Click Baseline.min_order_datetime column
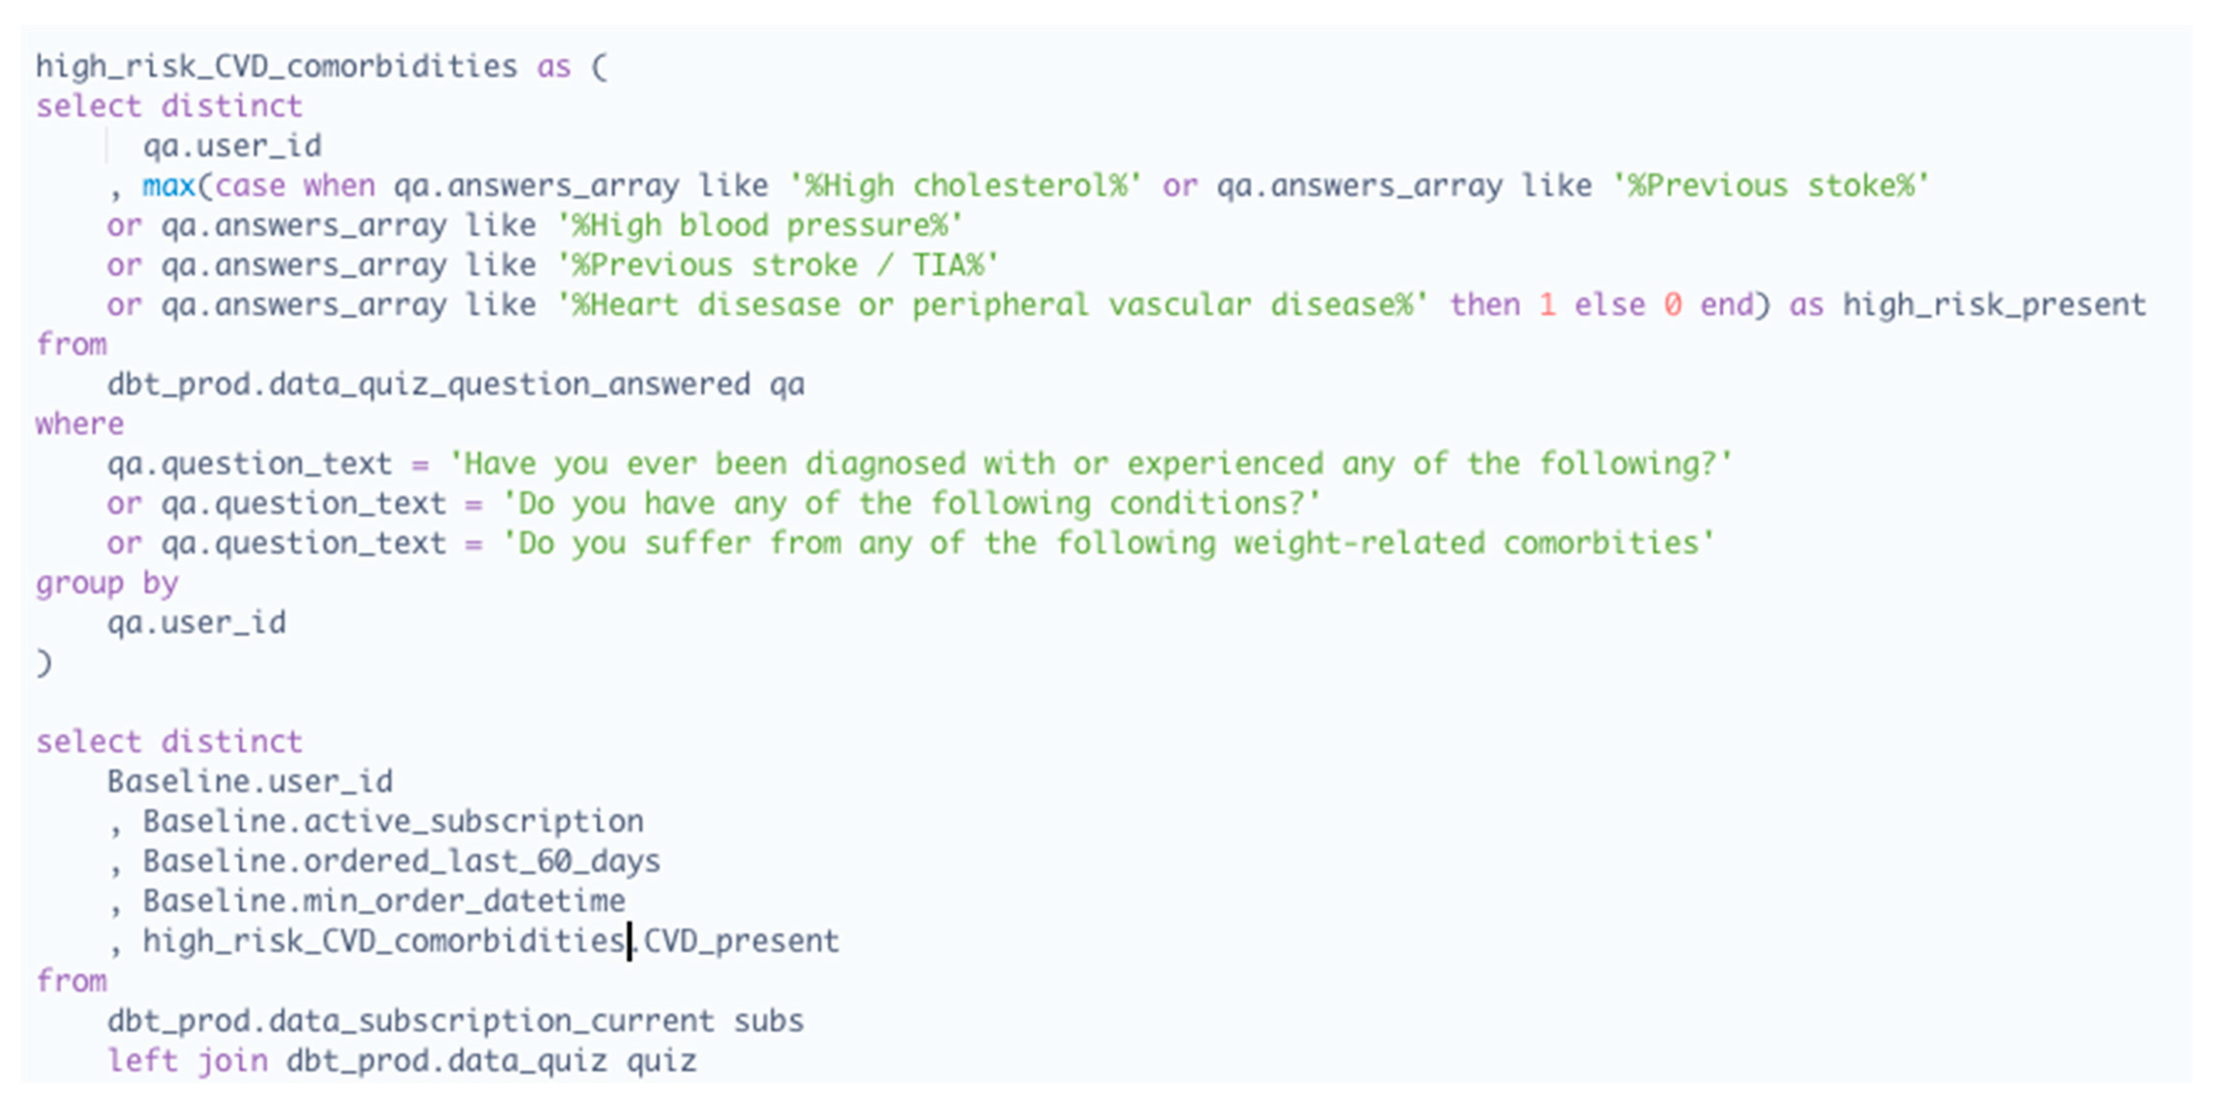This screenshot has height=1108, width=2214. (x=383, y=901)
